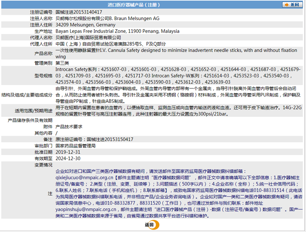Screen dimensions: 306x232
Task: Click the 注 label beside the blue note
Action: (50, 194)
